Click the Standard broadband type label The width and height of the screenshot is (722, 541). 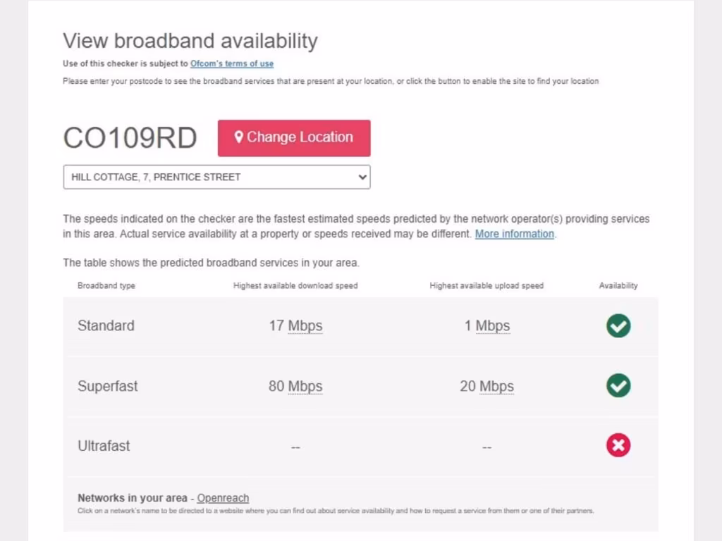(x=106, y=325)
